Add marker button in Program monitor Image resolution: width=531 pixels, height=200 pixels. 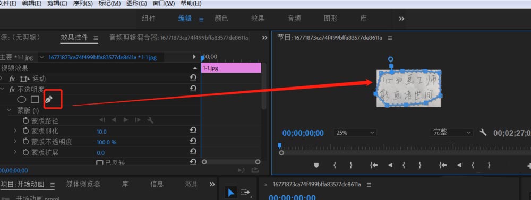(316, 165)
